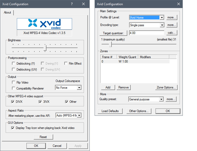Click the Xvid codec logo banner
Viewport: 197px width, 151px height.
(x=45, y=24)
